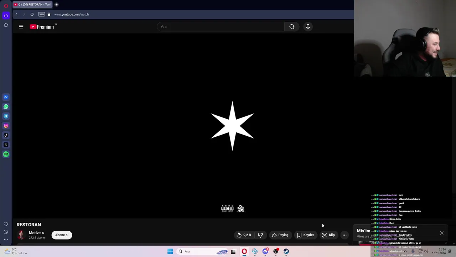Like the video (9,2 B)

click(x=244, y=235)
